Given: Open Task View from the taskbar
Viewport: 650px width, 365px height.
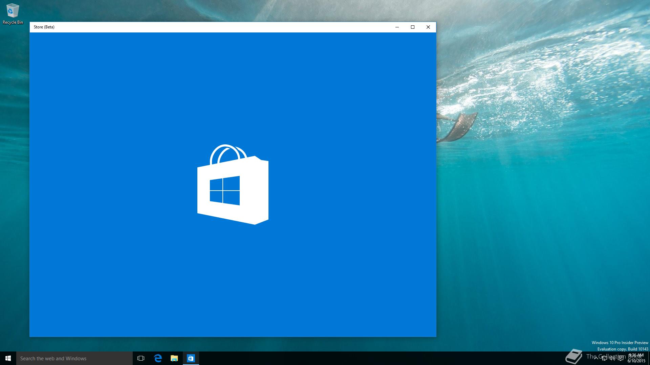Looking at the screenshot, I should pyautogui.click(x=141, y=358).
